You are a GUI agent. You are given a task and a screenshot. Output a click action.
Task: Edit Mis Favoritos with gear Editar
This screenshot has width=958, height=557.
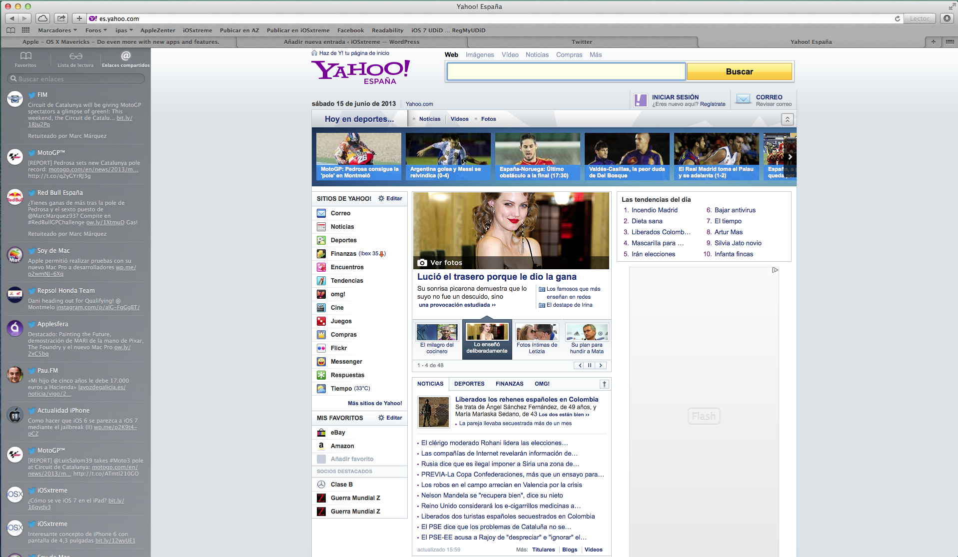click(x=390, y=418)
